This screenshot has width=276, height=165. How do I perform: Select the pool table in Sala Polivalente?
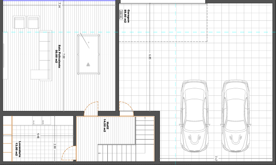coord(89,54)
